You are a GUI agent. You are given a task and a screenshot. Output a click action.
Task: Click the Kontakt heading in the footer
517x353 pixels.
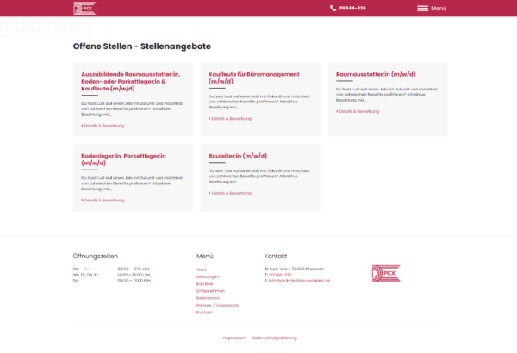pos(276,256)
